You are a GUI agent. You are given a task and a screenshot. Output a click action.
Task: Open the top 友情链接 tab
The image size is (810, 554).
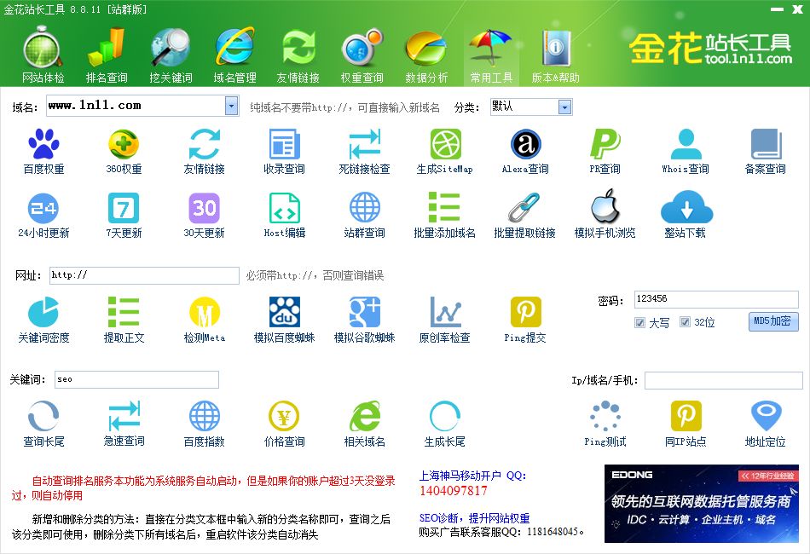(298, 55)
